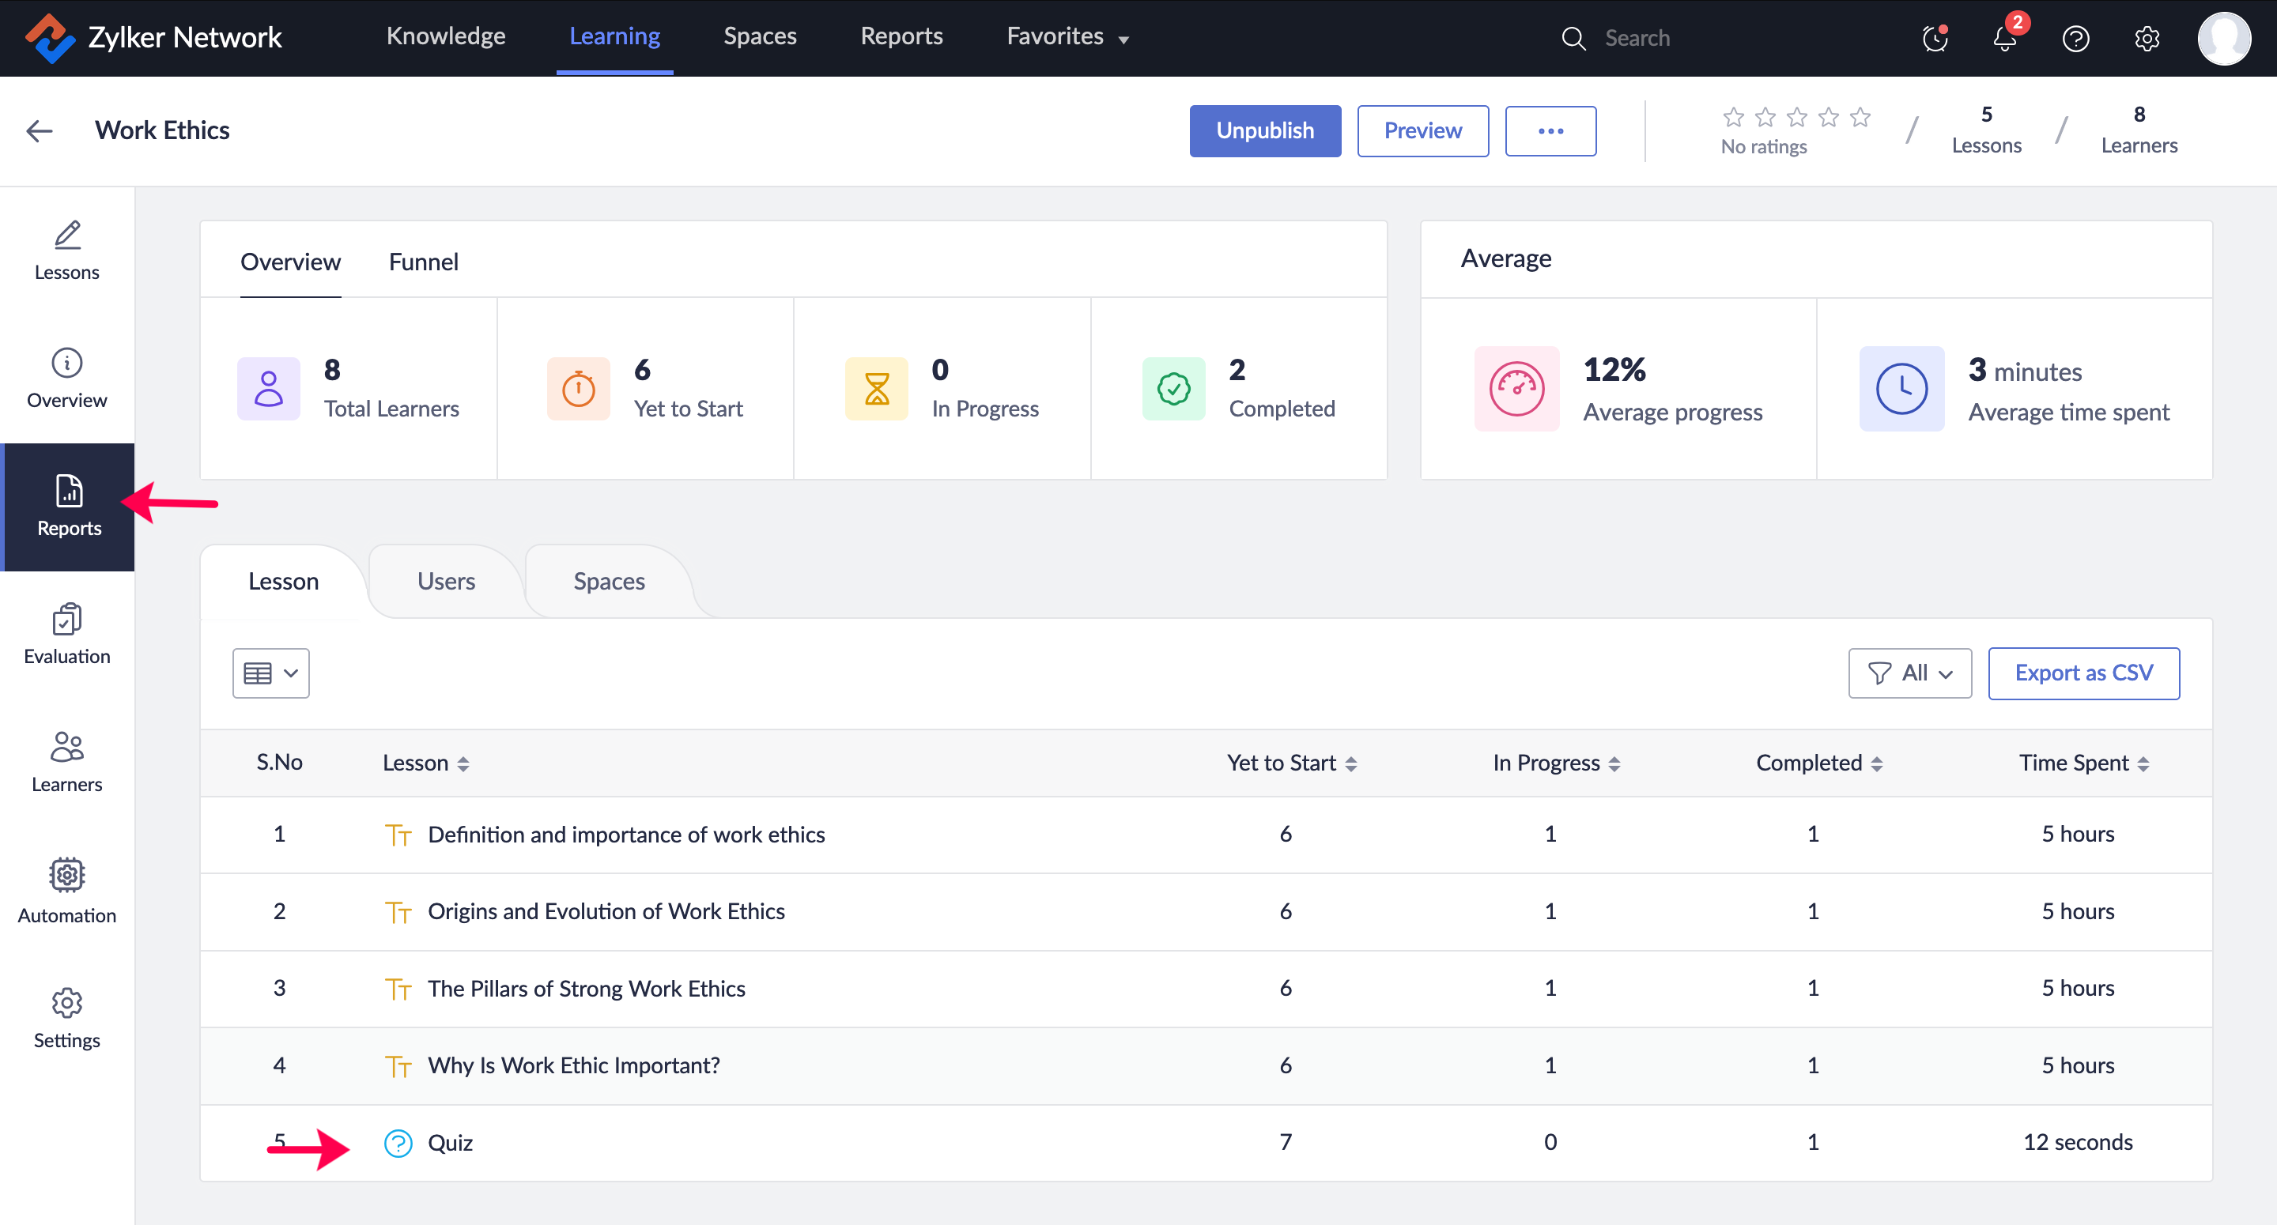The image size is (2277, 1225).
Task: Expand the Favorites dropdown menu
Action: coord(1067,36)
